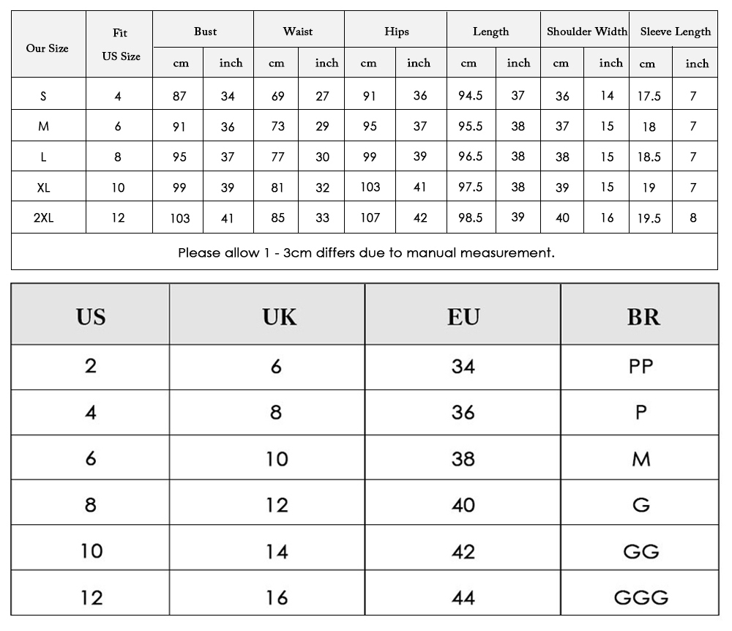This screenshot has width=732, height=631.
Task: Select the GGG size cell
Action: (x=641, y=597)
